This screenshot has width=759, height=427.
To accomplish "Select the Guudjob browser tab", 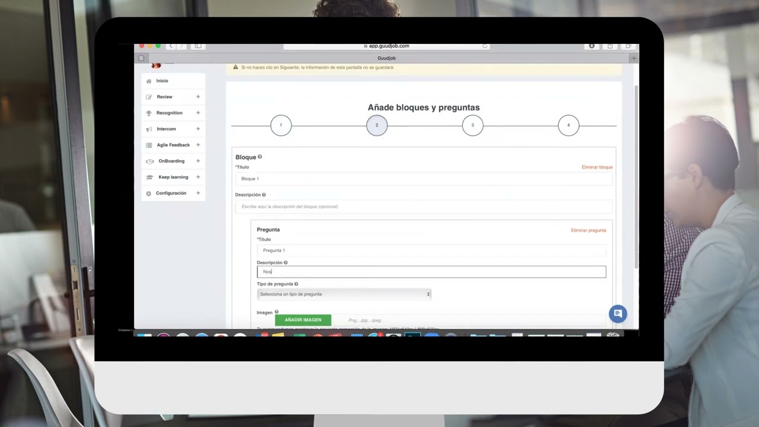I will (x=387, y=58).
